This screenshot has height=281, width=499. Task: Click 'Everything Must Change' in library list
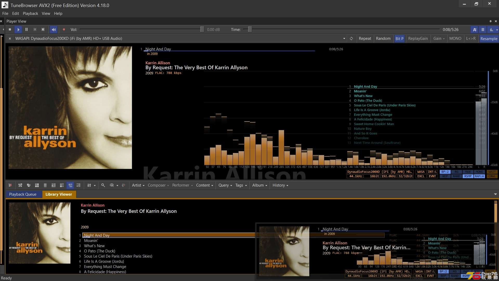105,267
